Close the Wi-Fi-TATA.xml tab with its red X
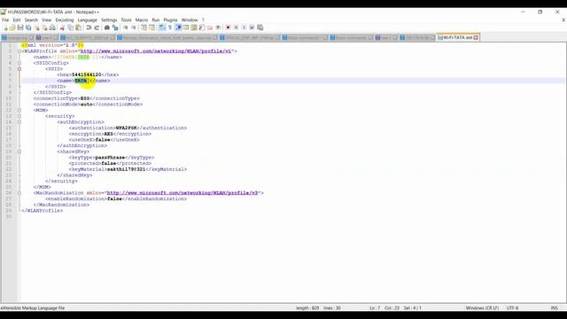 (476, 37)
